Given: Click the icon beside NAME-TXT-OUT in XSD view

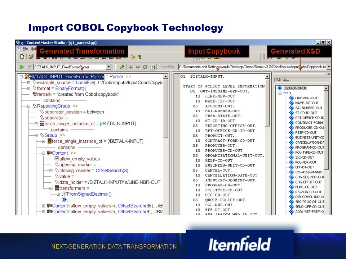Looking at the screenshot, I should [292, 103].
